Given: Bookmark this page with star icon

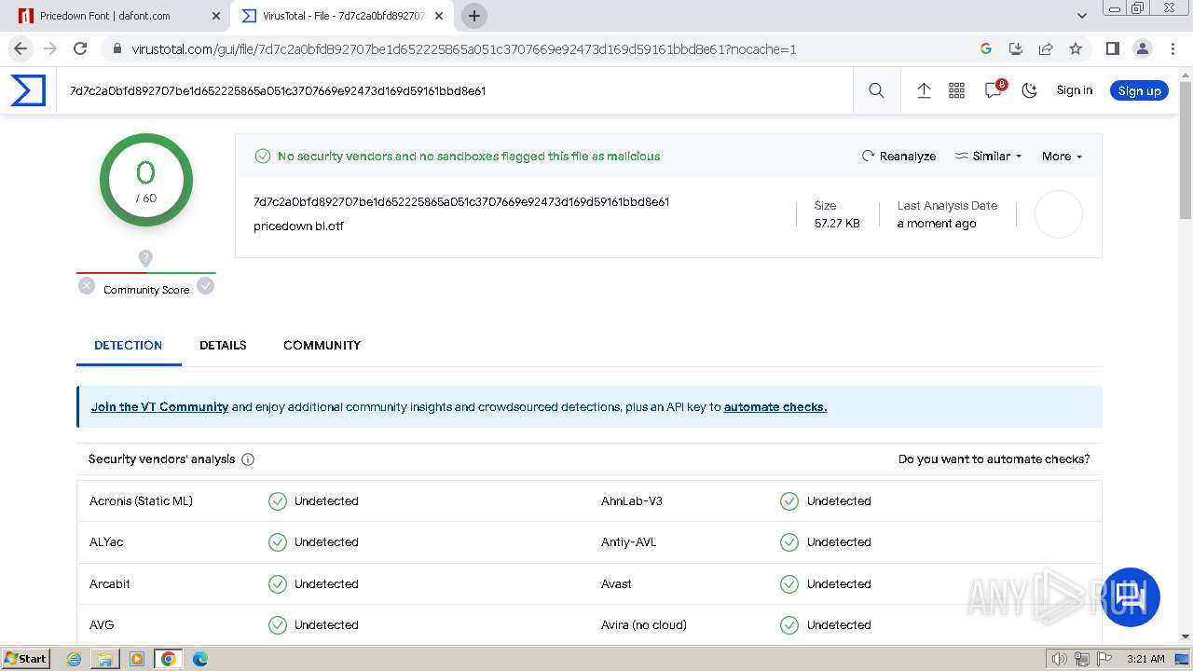Looking at the screenshot, I should click(1076, 48).
